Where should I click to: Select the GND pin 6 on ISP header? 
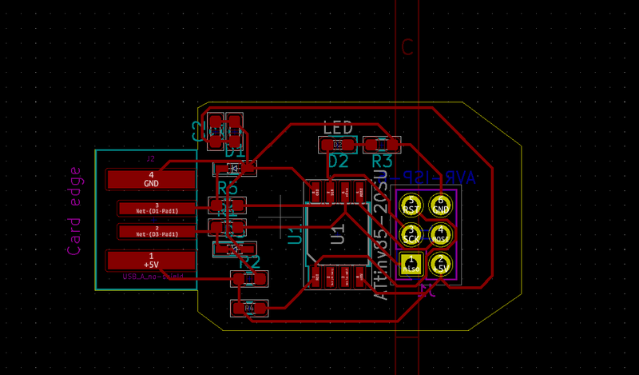pos(440,205)
